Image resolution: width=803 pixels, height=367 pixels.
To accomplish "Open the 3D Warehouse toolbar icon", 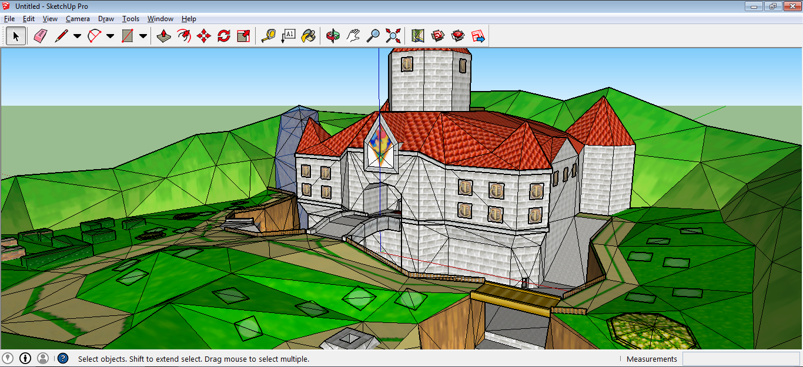I will click(x=438, y=36).
